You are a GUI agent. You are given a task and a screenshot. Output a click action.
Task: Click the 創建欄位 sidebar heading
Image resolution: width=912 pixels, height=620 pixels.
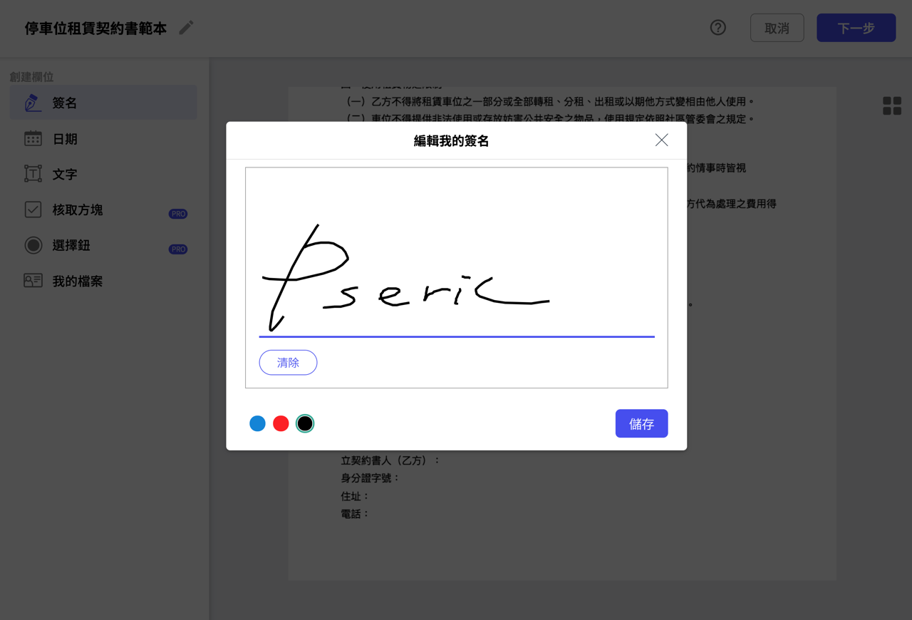[x=31, y=76]
